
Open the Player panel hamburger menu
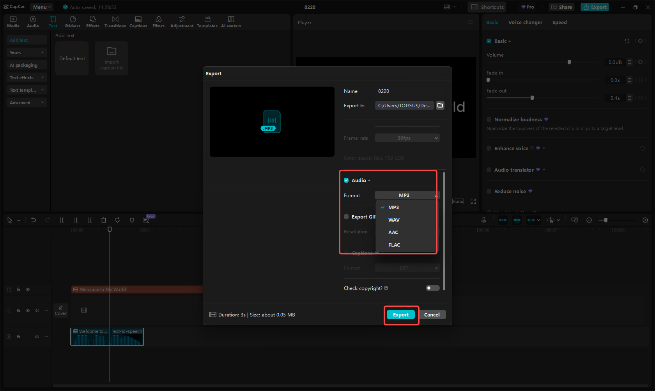click(x=470, y=22)
